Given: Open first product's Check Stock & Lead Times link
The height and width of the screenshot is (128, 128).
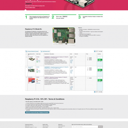Looking at the screenshot, I should pyautogui.click(x=71, y=61).
